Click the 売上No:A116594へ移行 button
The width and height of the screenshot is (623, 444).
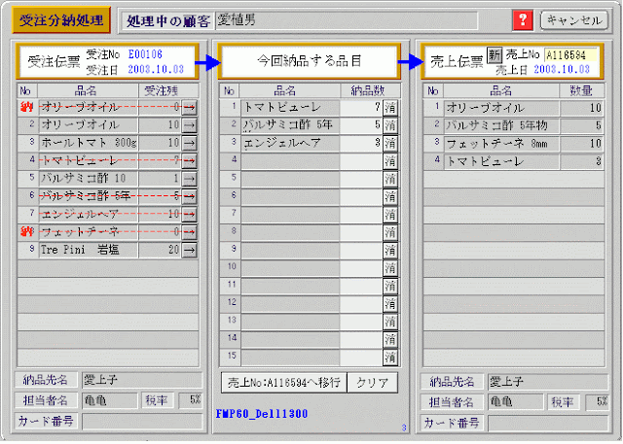(x=283, y=383)
